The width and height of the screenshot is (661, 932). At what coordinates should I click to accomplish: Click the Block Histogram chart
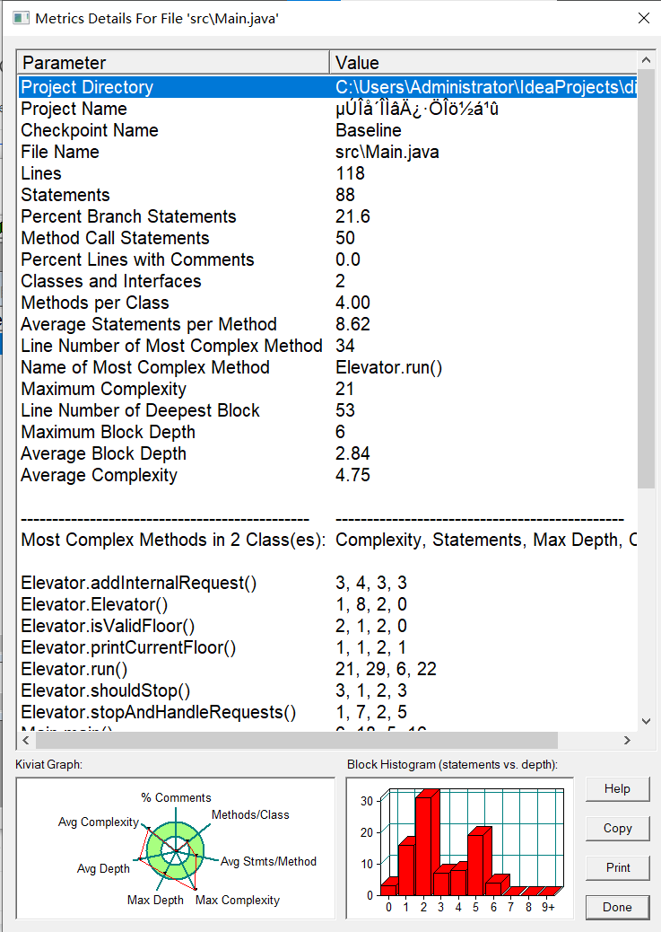460,848
